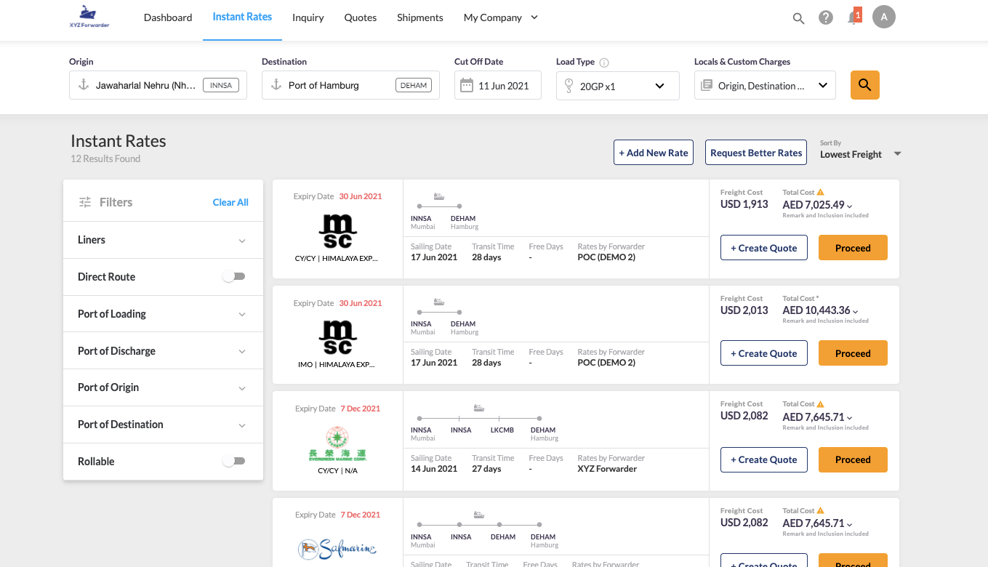988x567 pixels.
Task: Expand the Port of Loading filter
Action: (x=243, y=313)
